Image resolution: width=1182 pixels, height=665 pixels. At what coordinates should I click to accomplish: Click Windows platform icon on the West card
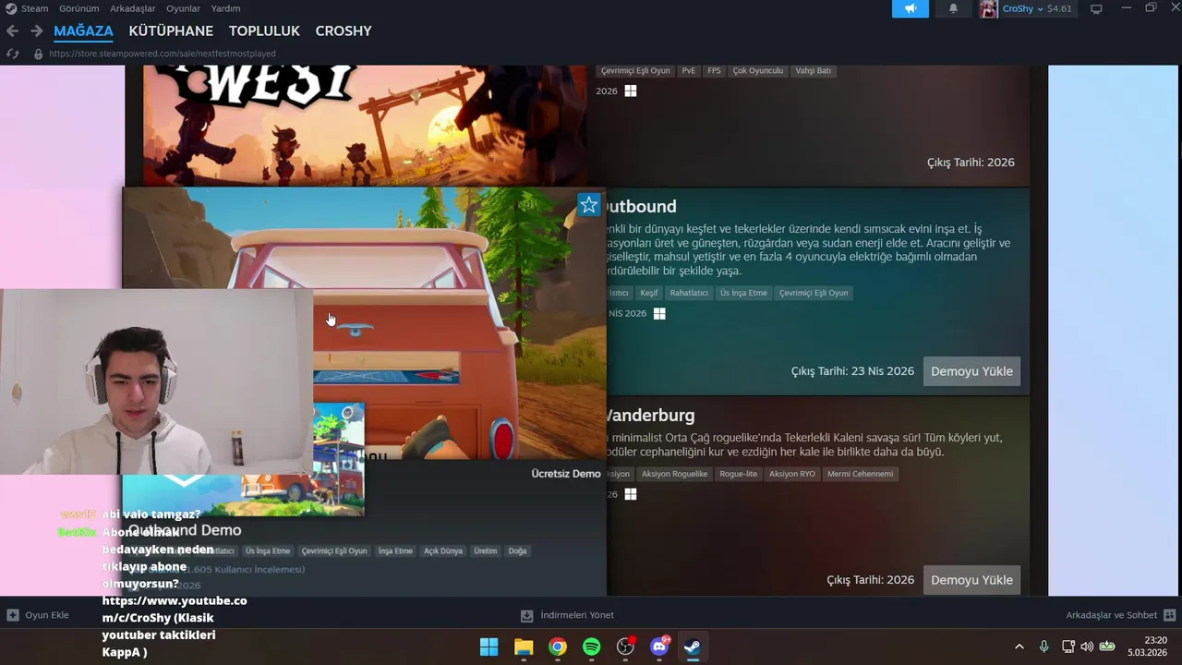click(631, 91)
